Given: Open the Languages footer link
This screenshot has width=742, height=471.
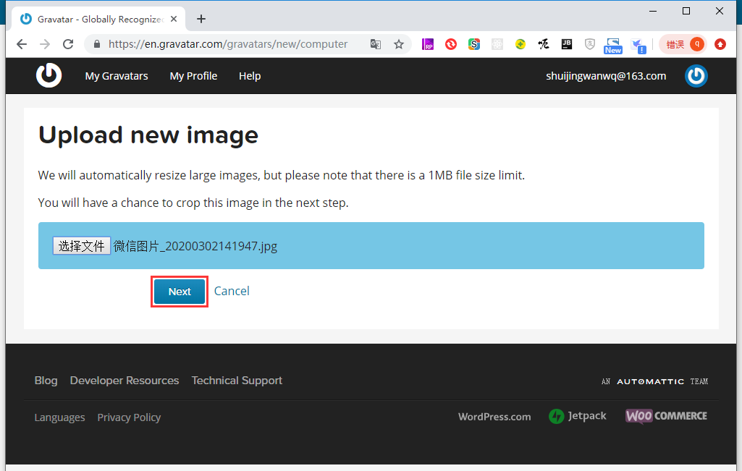Looking at the screenshot, I should click(x=59, y=417).
